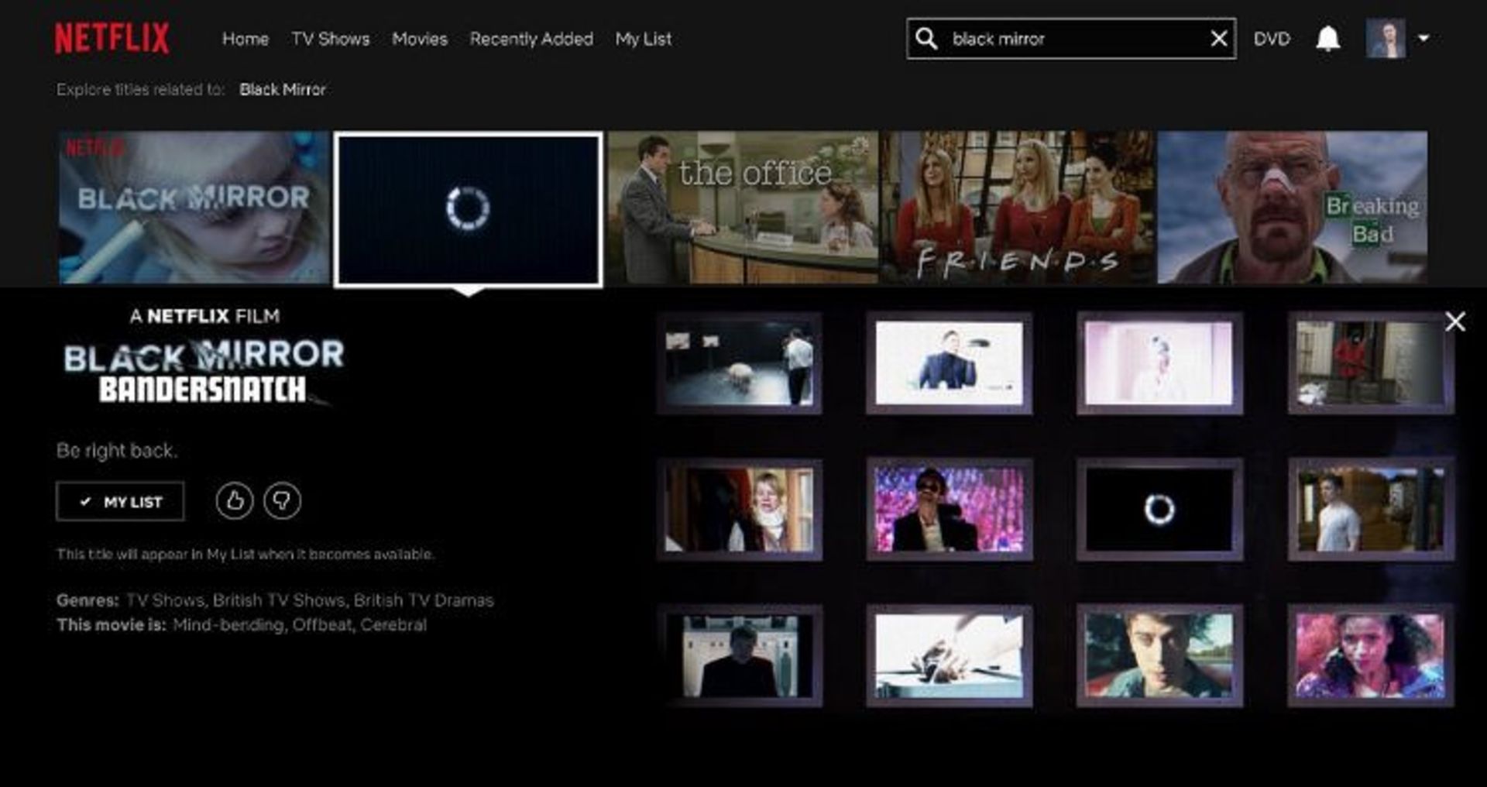Viewport: 1487px width, 787px height.
Task: Click in the black mirror search box
Action: [1071, 39]
